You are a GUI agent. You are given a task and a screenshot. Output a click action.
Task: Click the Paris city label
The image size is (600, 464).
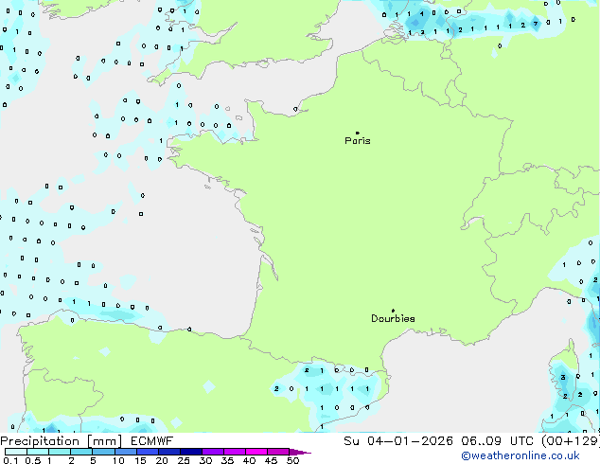click(x=358, y=141)
